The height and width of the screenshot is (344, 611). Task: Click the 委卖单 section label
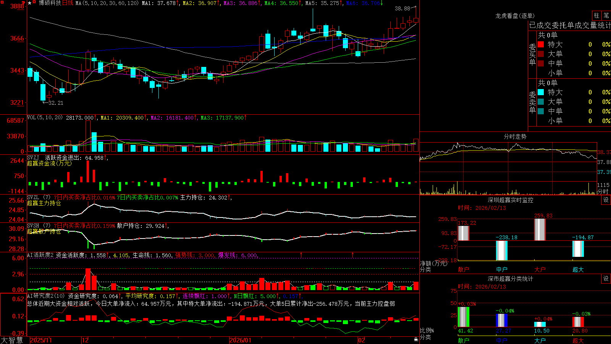click(532, 102)
